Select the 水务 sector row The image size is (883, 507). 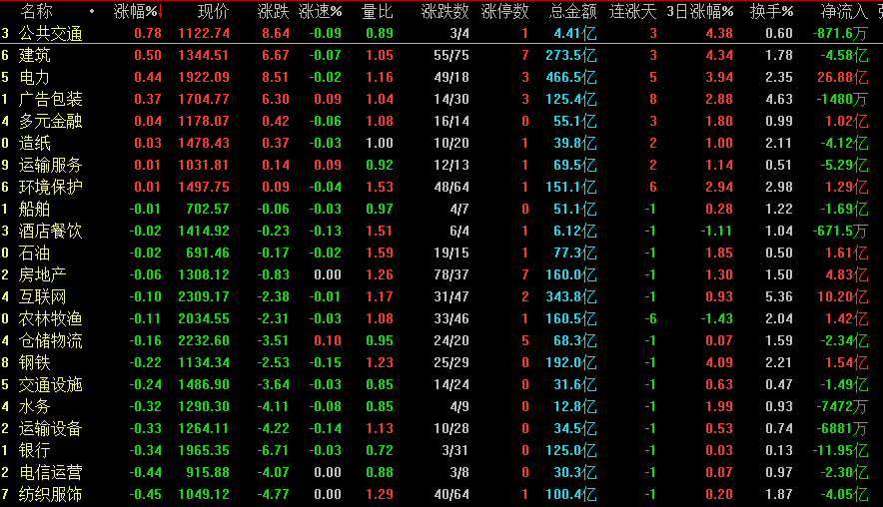point(441,406)
